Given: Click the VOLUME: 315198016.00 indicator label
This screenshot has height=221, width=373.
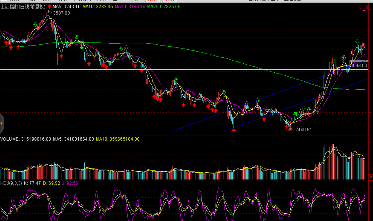Looking at the screenshot, I should [25, 139].
